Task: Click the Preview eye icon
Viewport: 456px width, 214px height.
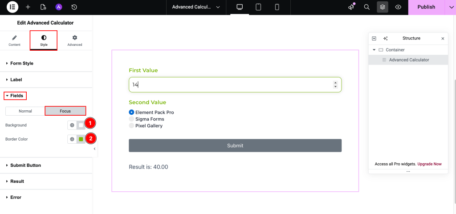Action: pos(398,7)
